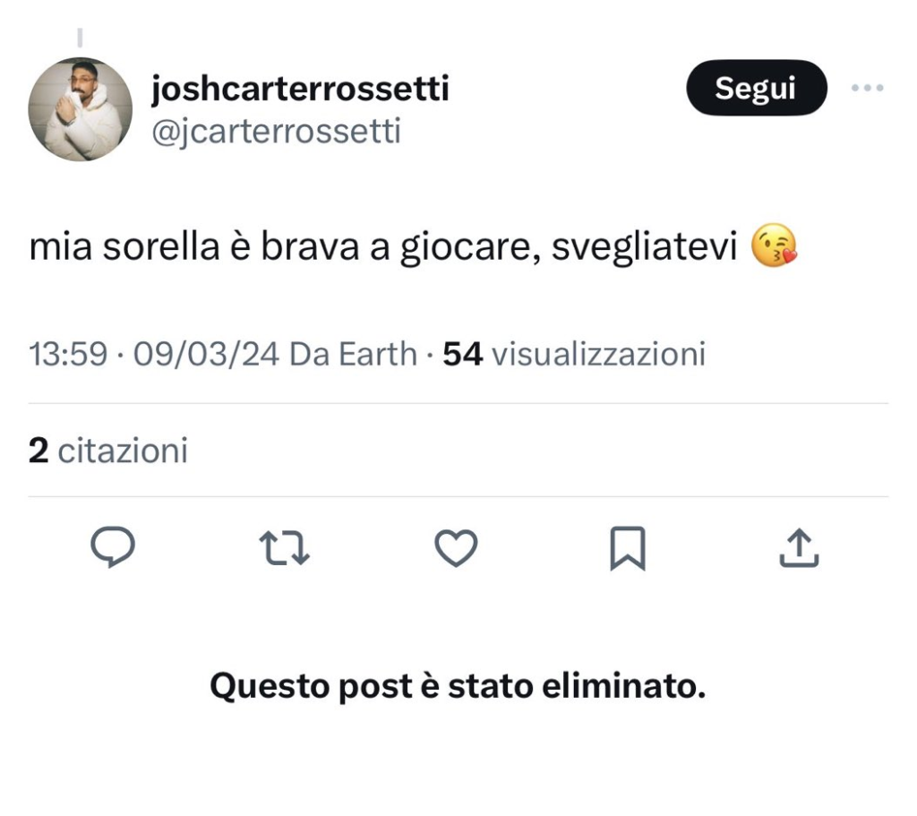Click the 'Da Earth' location label
Viewport: 917px width, 816px height.
click(355, 355)
